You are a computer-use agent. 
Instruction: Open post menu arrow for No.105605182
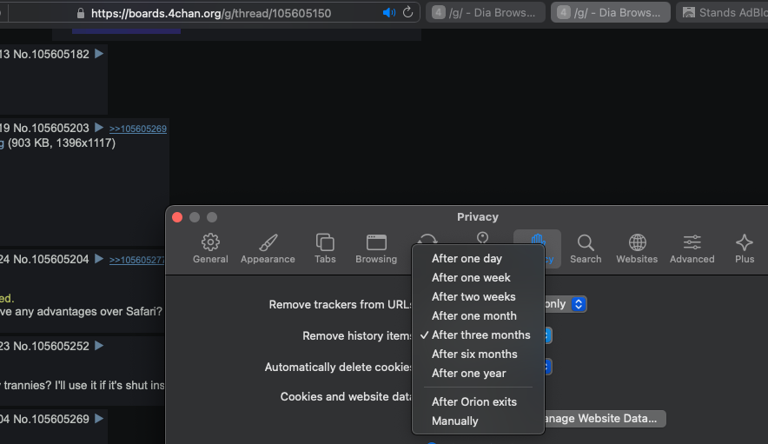click(x=99, y=53)
